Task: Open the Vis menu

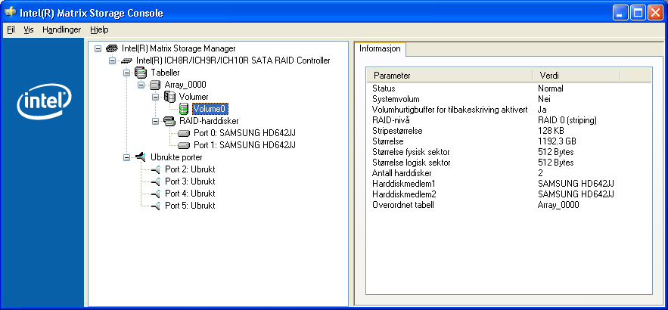Action: 29,29
